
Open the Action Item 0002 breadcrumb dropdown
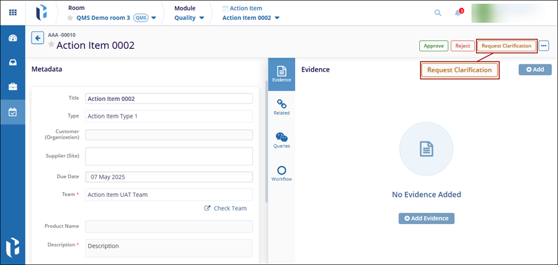(277, 18)
